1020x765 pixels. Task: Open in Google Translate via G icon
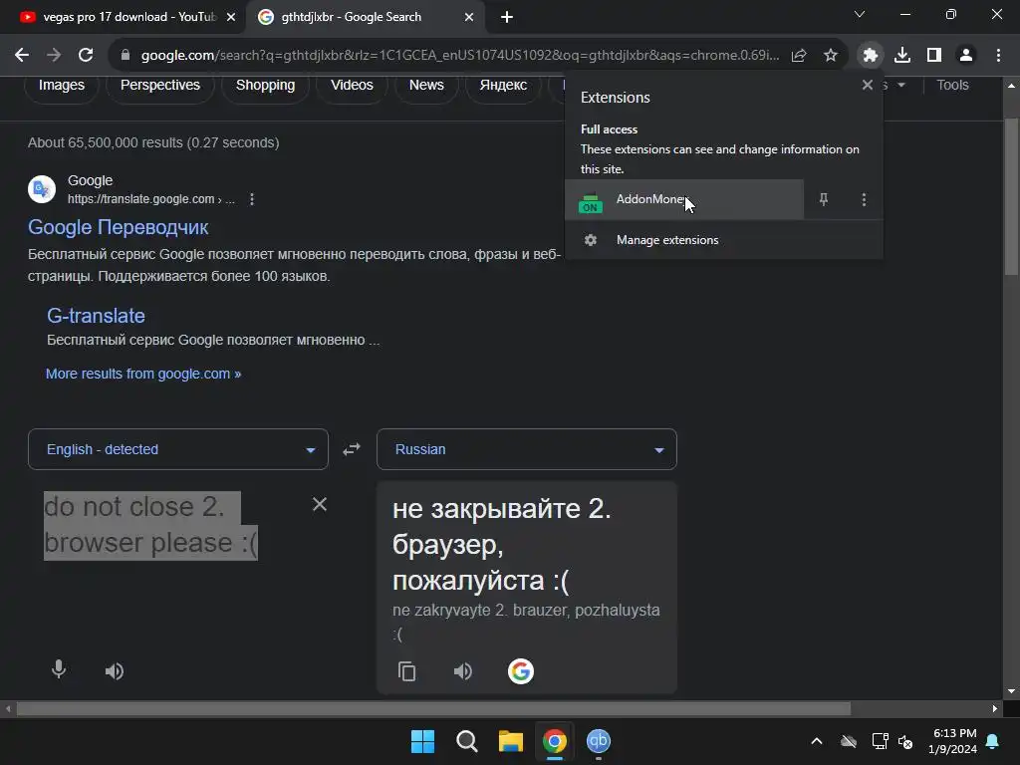(x=520, y=671)
